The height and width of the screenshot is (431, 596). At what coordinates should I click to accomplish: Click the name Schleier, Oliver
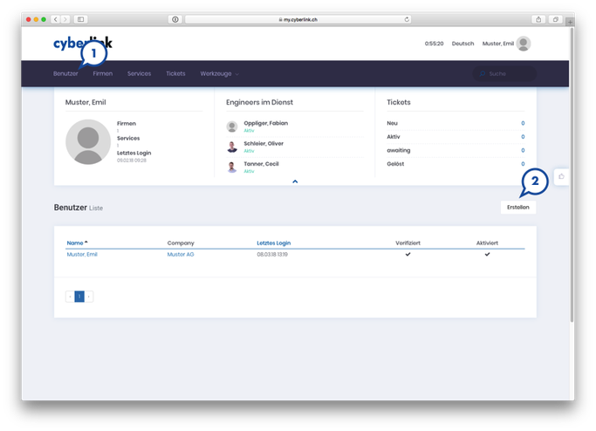pos(264,144)
